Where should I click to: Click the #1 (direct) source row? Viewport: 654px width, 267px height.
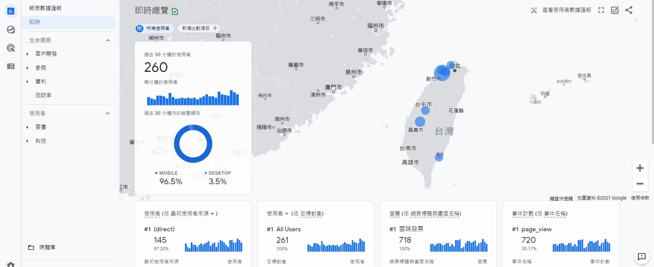point(159,229)
